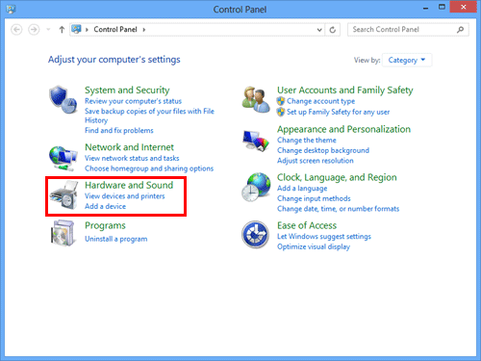Expand the chevron after Control Panel breadcrumb

click(x=144, y=30)
